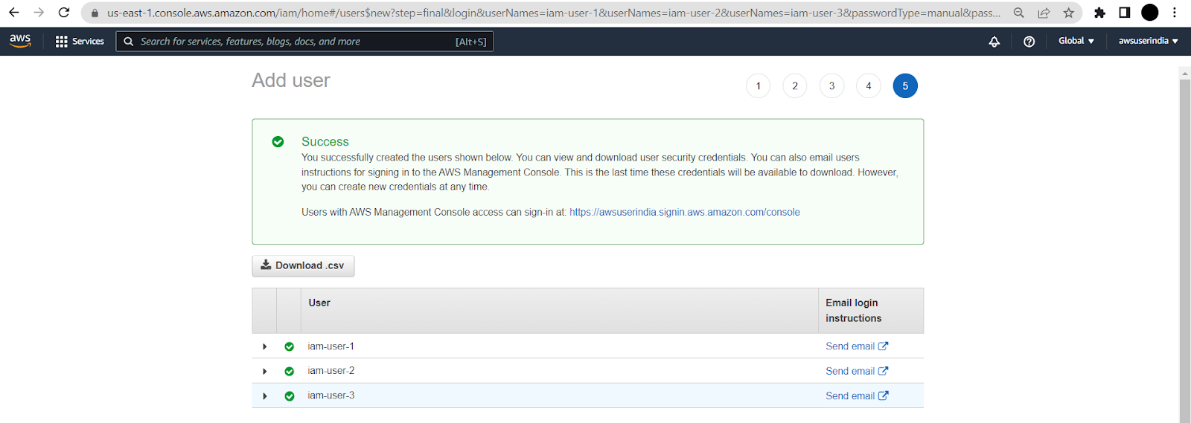The width and height of the screenshot is (1191, 423).
Task: Open the Chrome profile avatar
Action: click(x=1150, y=13)
